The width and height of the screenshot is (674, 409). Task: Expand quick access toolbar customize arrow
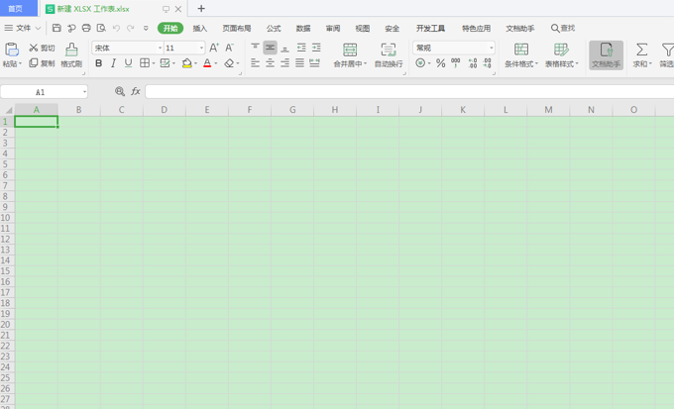[146, 28]
